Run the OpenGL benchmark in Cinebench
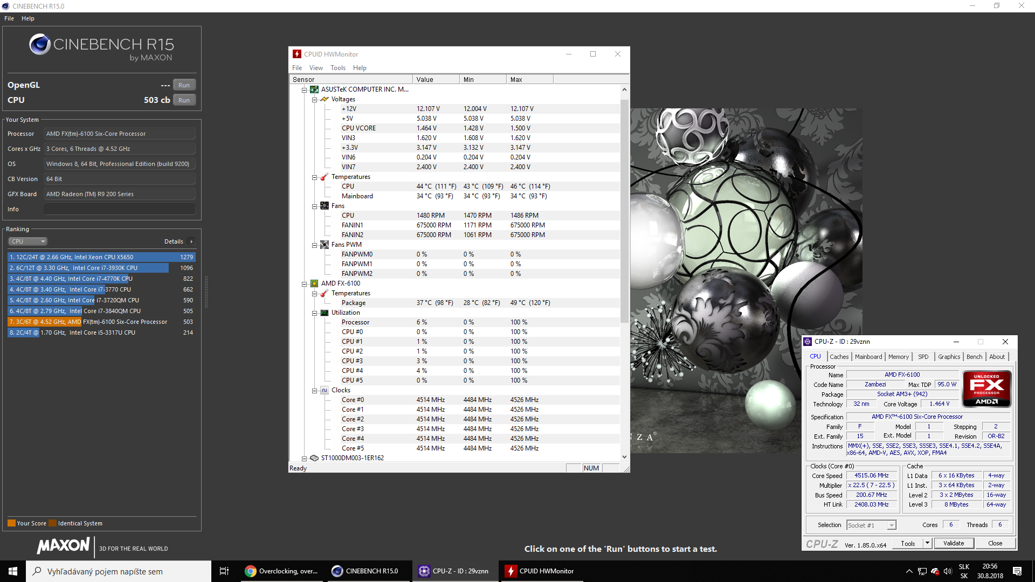 tap(184, 85)
